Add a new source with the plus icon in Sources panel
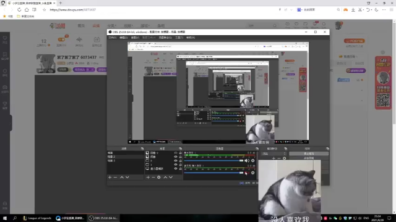 [148, 178]
